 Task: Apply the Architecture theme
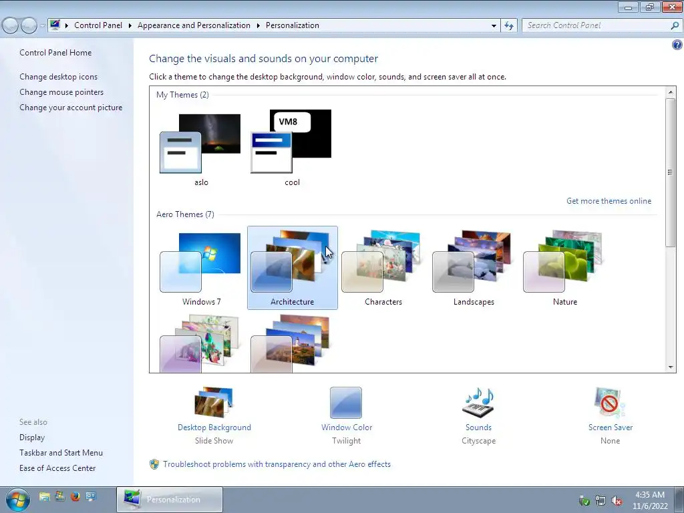point(293,267)
